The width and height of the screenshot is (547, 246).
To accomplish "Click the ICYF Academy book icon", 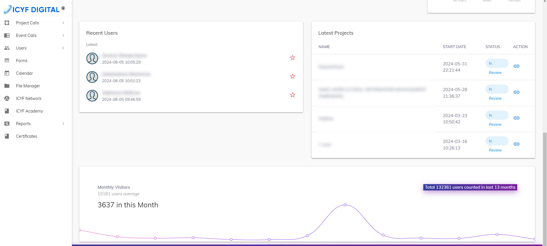I will (7, 111).
